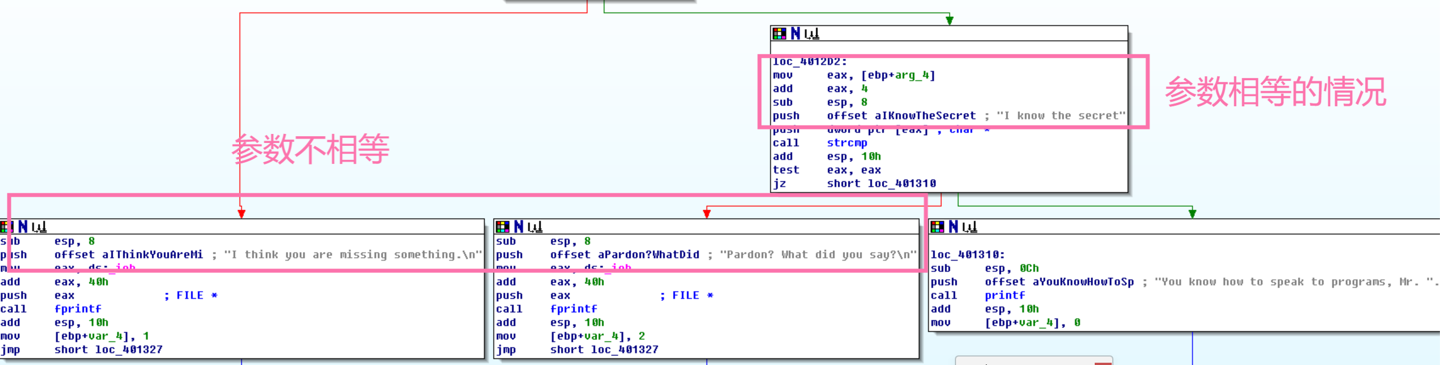Viewport: 1440px width, 365px height.
Task: Click the N rename icon on the 'missing something' node
Action: 23,227
